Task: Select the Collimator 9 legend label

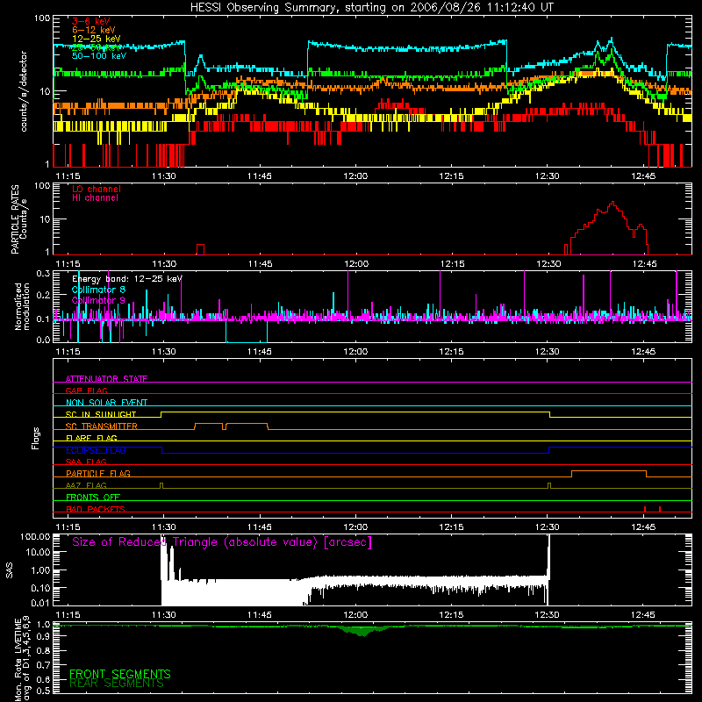Action: pos(98,300)
